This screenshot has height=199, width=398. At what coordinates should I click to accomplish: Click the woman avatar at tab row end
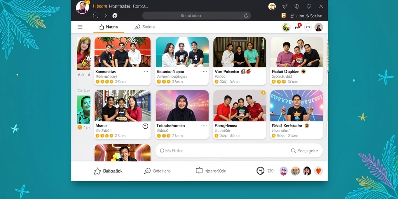319,27
